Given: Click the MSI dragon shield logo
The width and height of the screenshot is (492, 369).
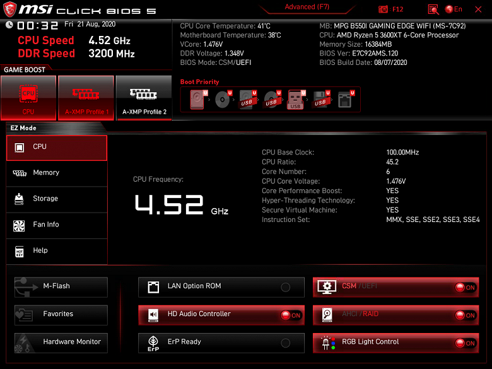Looking at the screenshot, I should (9, 9).
